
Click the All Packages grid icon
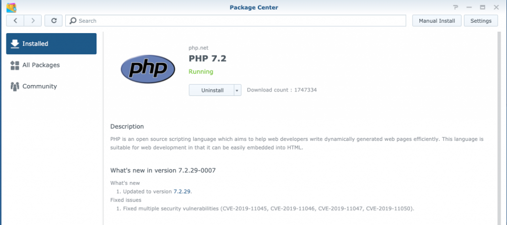coord(15,65)
